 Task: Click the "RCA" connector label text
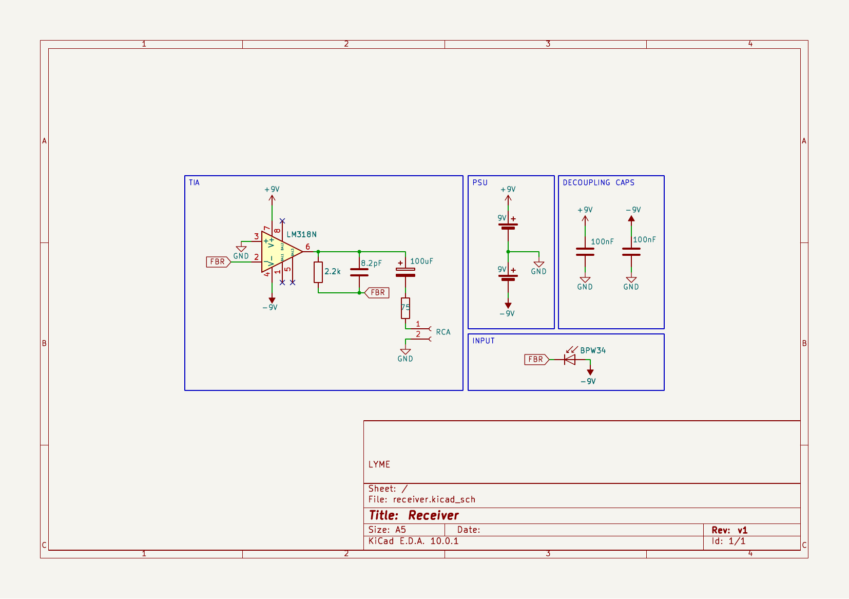[x=443, y=332]
